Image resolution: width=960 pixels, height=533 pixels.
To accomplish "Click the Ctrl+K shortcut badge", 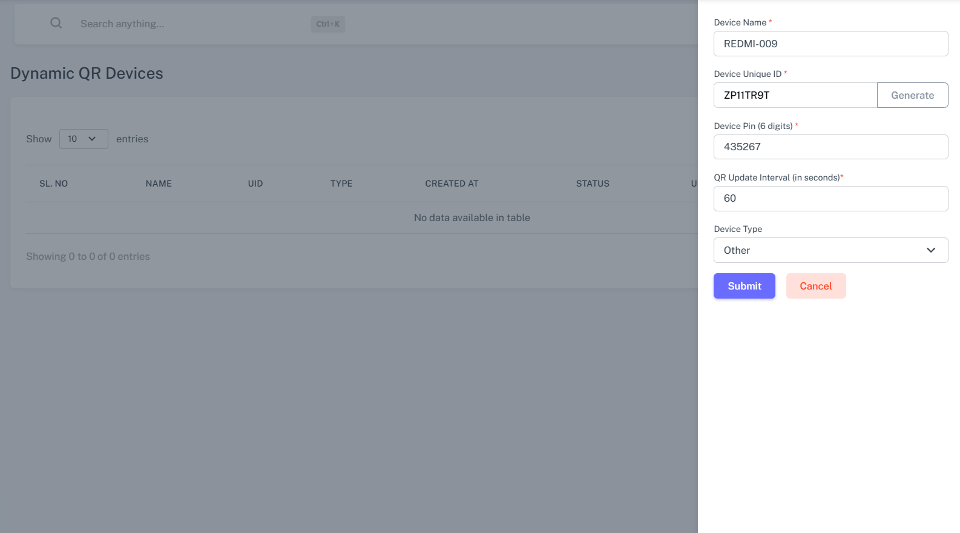I will point(327,24).
